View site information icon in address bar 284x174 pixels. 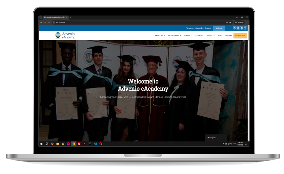point(54,23)
